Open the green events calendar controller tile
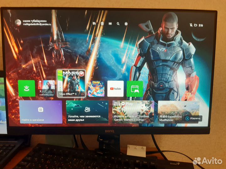The height and width of the screenshot is (169, 226). (135, 89)
